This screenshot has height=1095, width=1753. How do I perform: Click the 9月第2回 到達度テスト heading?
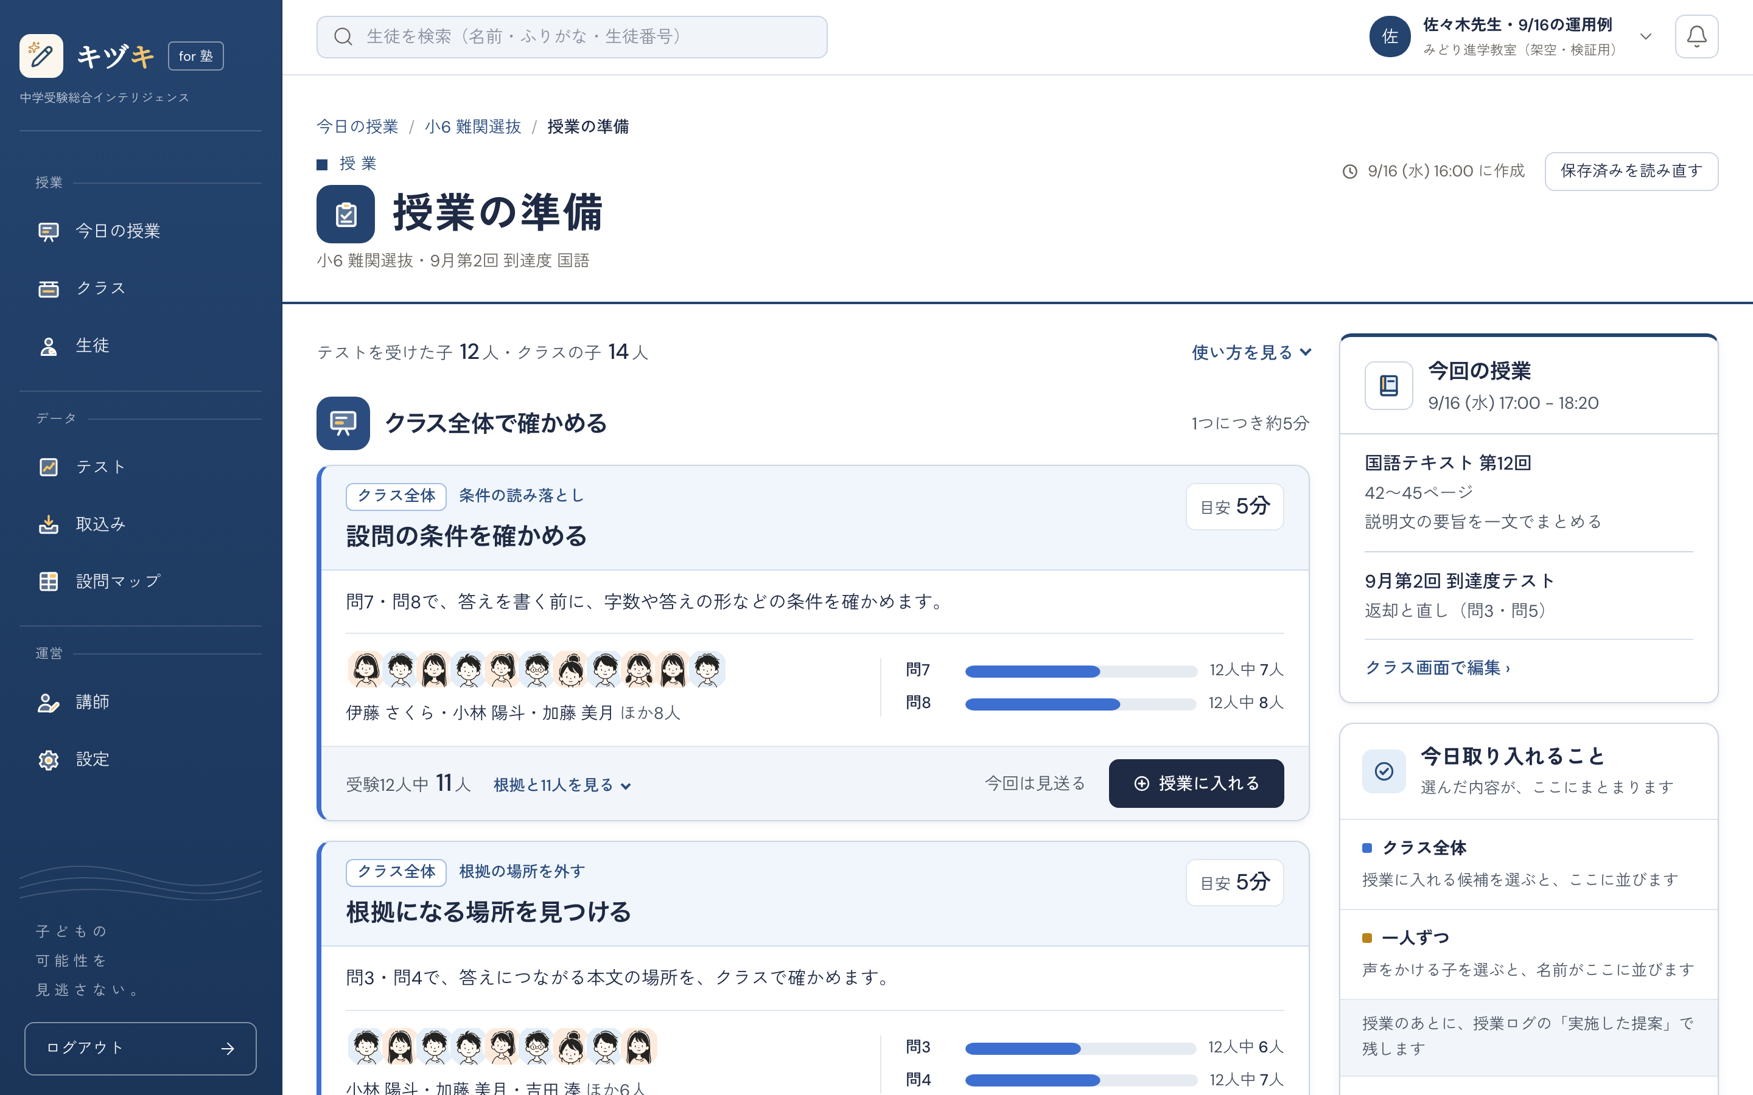(x=1460, y=581)
